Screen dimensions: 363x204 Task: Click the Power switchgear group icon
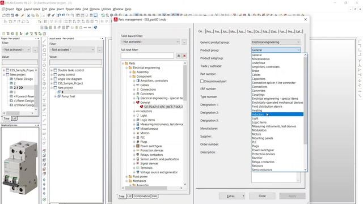[138, 146]
